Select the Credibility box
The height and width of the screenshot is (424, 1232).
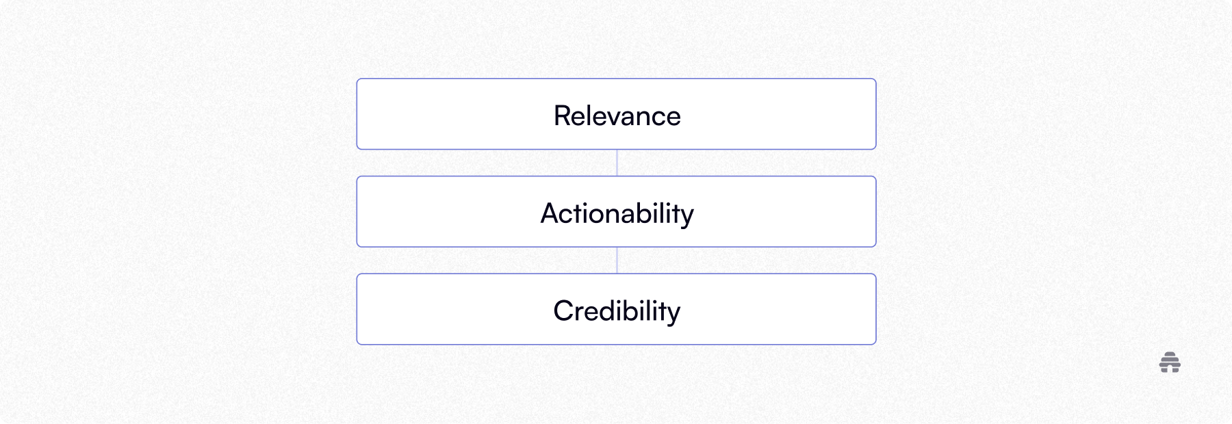(445, 309)
